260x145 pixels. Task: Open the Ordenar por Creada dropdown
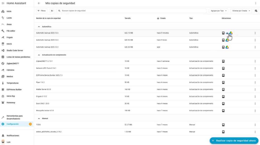(x=241, y=11)
